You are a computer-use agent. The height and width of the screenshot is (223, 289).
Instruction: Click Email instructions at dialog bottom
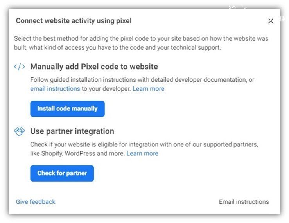tap(244, 202)
